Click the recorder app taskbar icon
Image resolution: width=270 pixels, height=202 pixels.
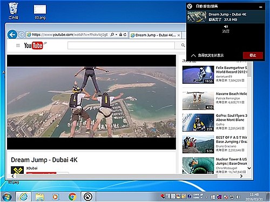coord(88,197)
